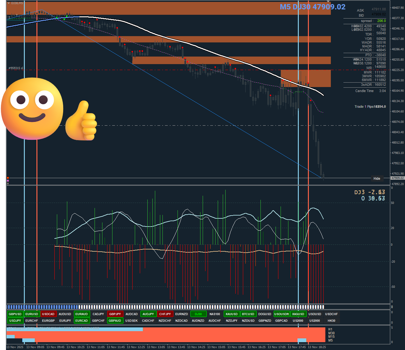The width and height of the screenshot is (405, 350).
Task: Select the red GBPJPY symbol button
Action: coord(115,314)
